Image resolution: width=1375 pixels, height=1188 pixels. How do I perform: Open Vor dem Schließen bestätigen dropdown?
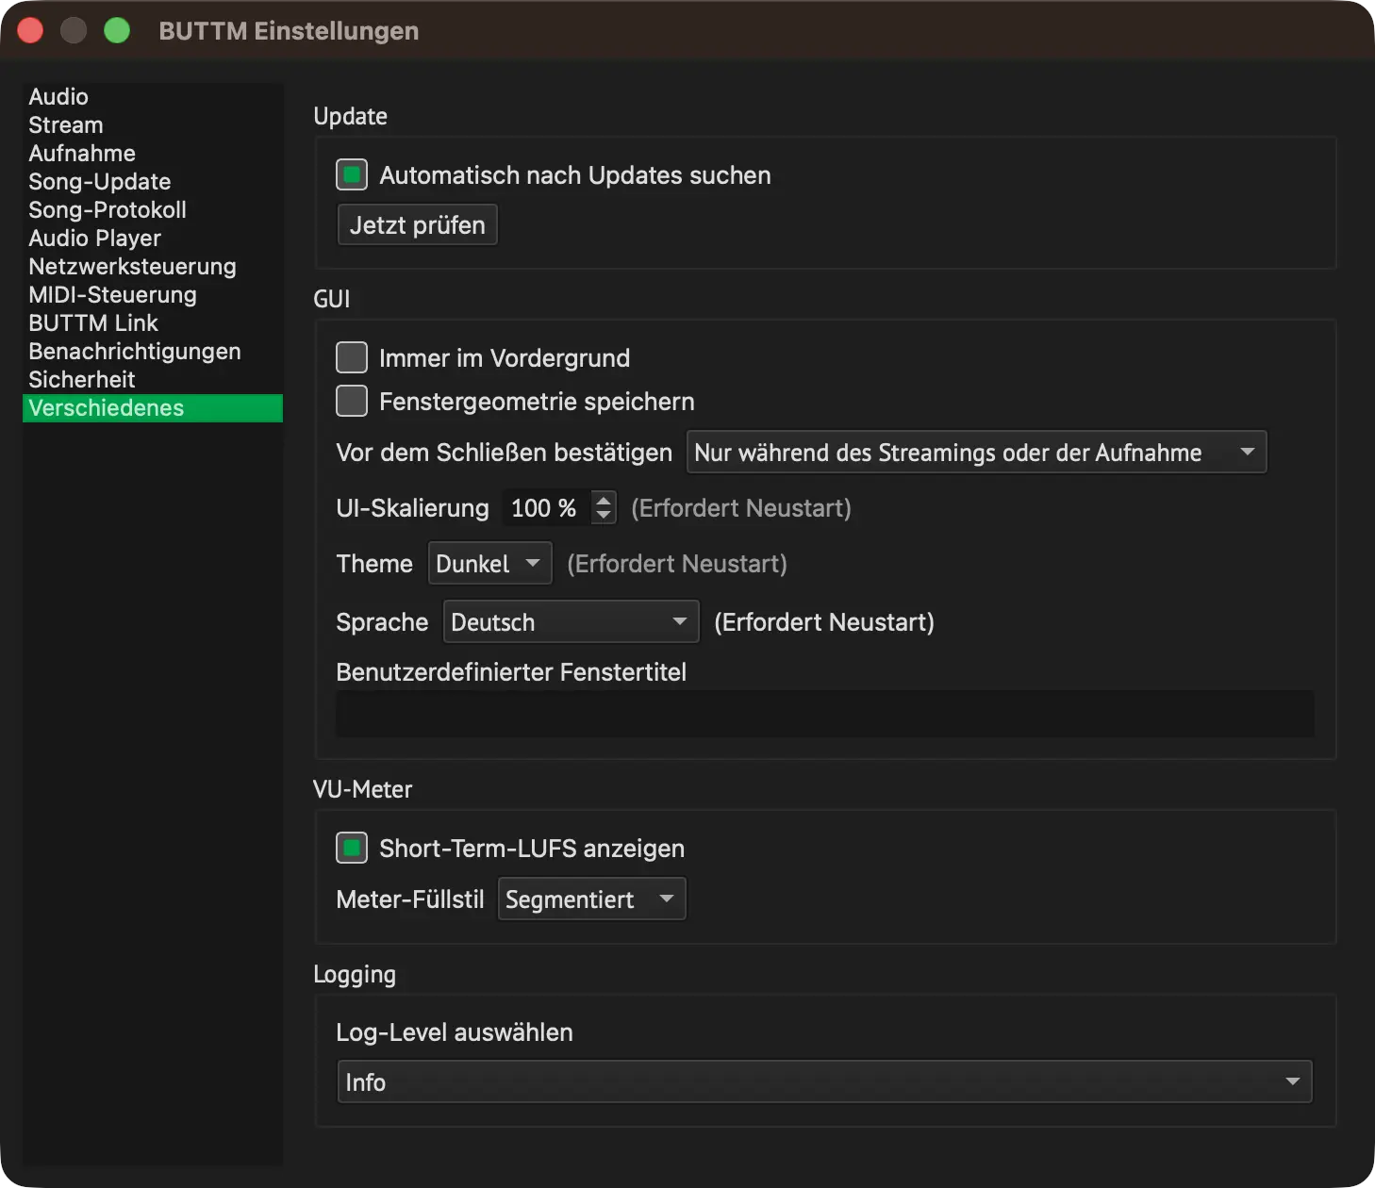[976, 453]
